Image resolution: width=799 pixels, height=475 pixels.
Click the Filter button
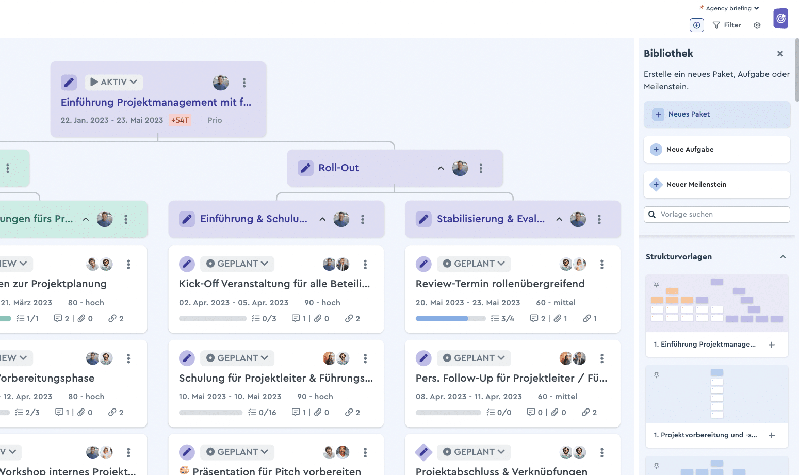(x=727, y=25)
